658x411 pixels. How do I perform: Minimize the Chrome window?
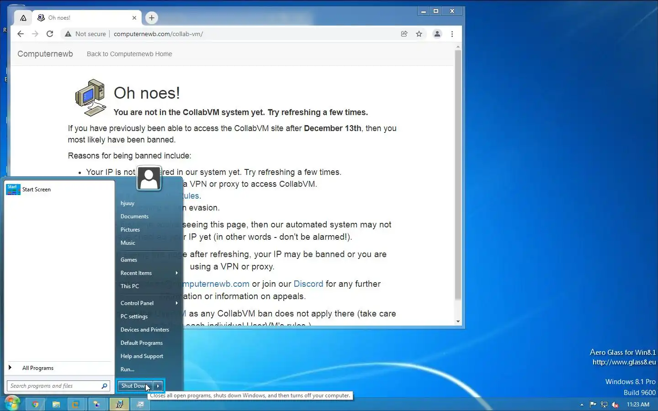tap(424, 11)
